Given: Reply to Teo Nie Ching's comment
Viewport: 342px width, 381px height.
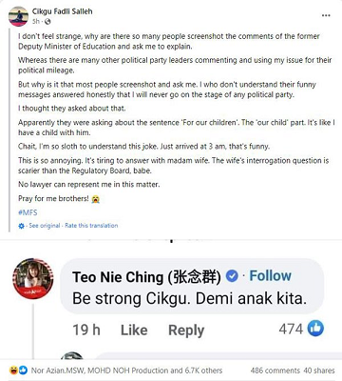Looking at the screenshot, I should 186,331.
